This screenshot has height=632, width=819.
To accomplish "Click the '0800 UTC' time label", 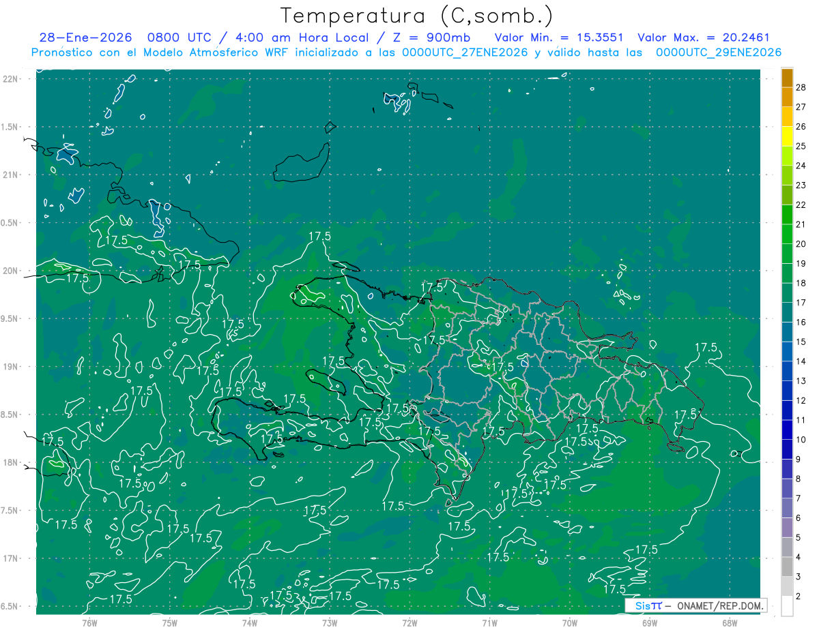I will tap(179, 38).
